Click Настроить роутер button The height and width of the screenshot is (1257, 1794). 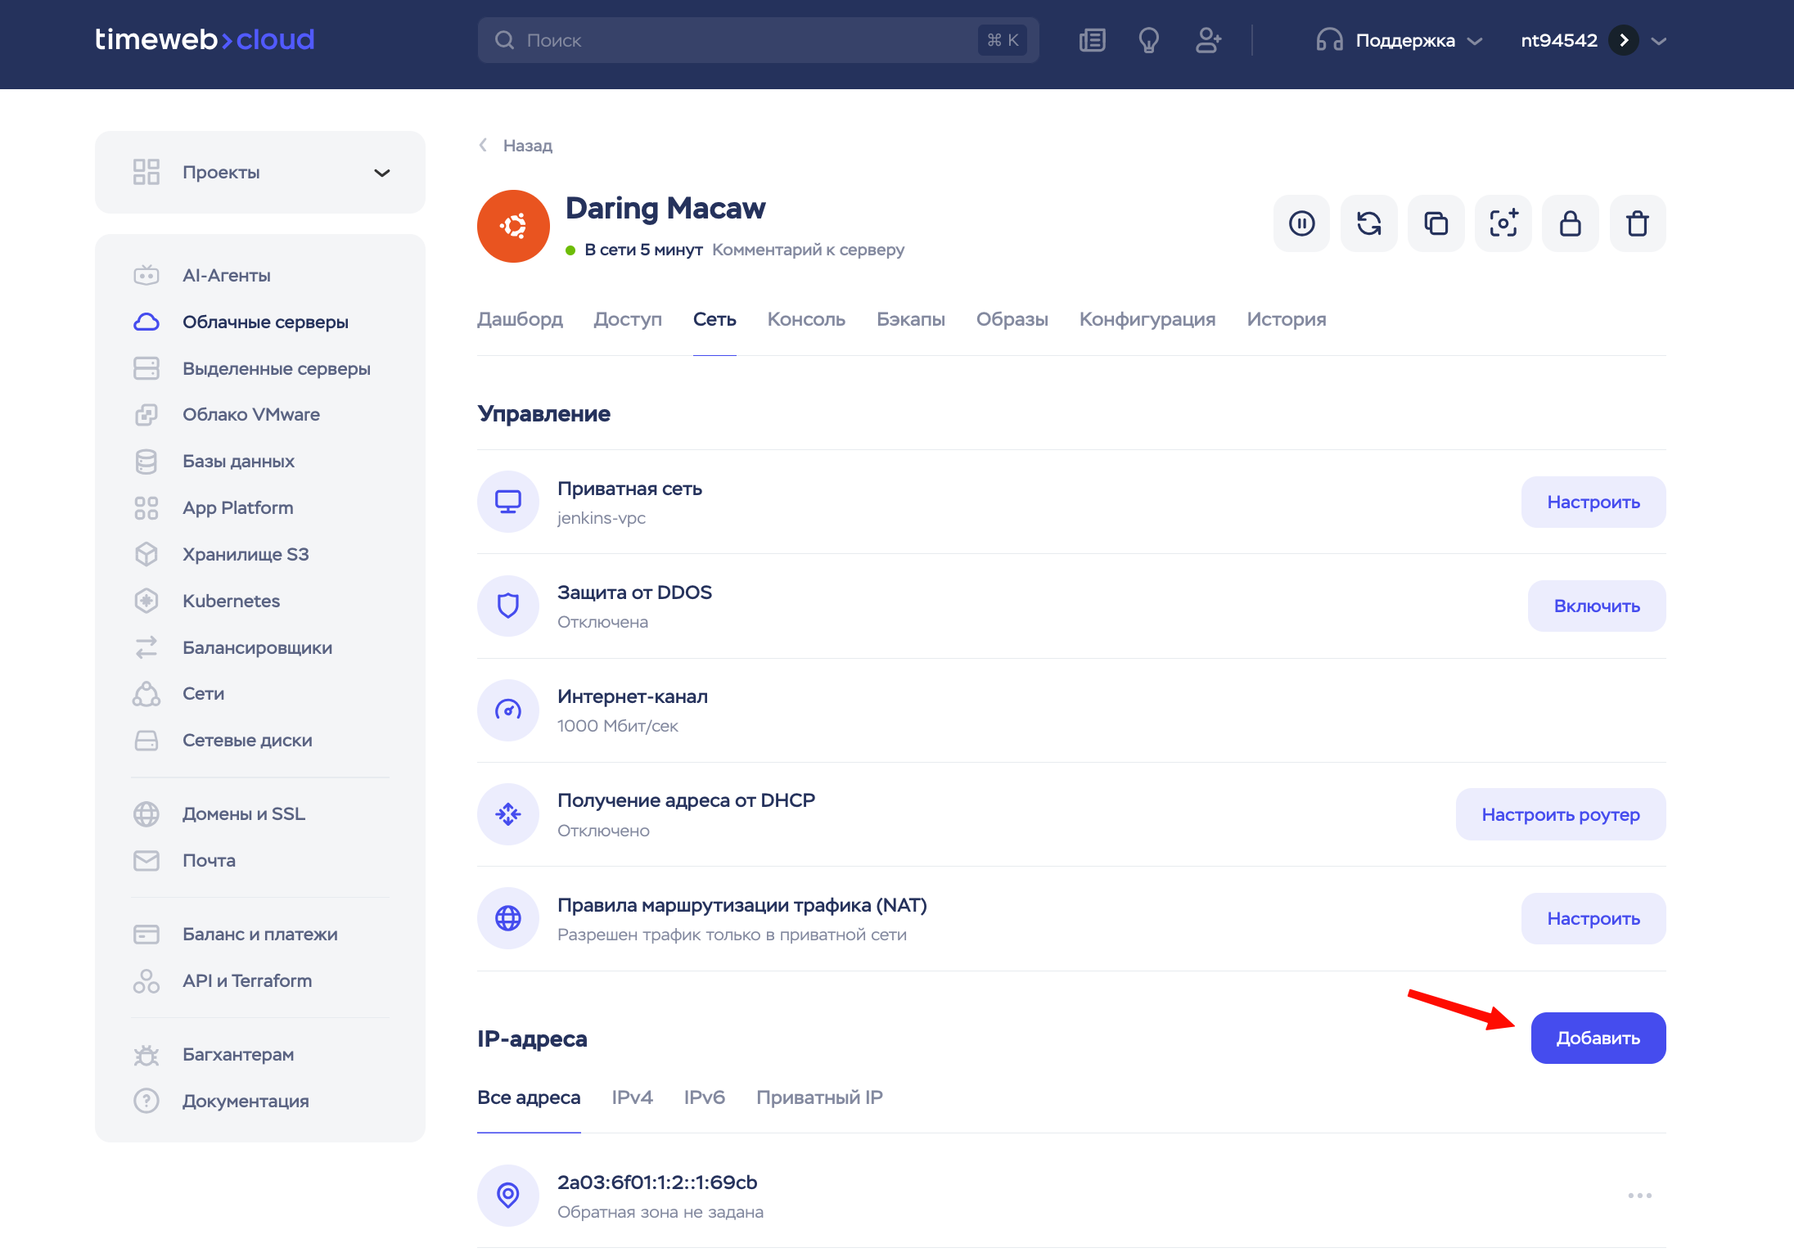[1560, 815]
